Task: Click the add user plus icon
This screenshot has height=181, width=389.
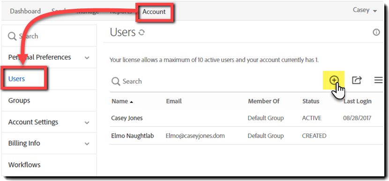Action: pos(334,80)
